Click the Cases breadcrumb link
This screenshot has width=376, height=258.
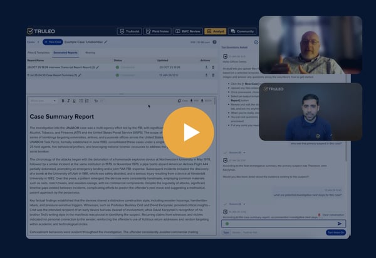point(31,42)
